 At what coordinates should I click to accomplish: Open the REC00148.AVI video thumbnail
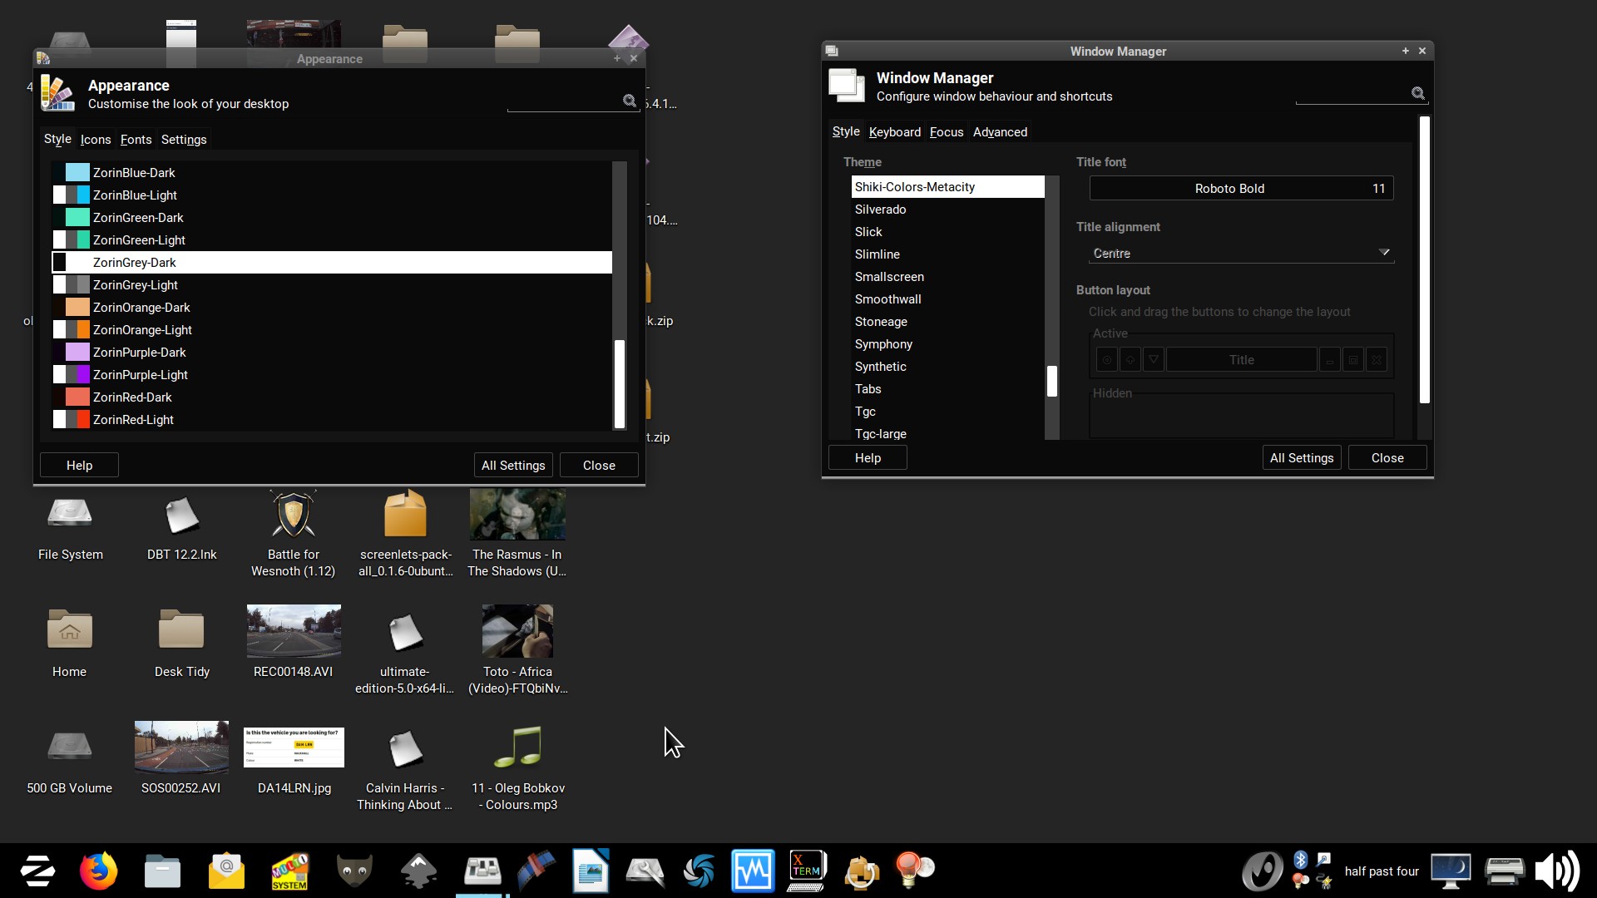[x=294, y=631]
